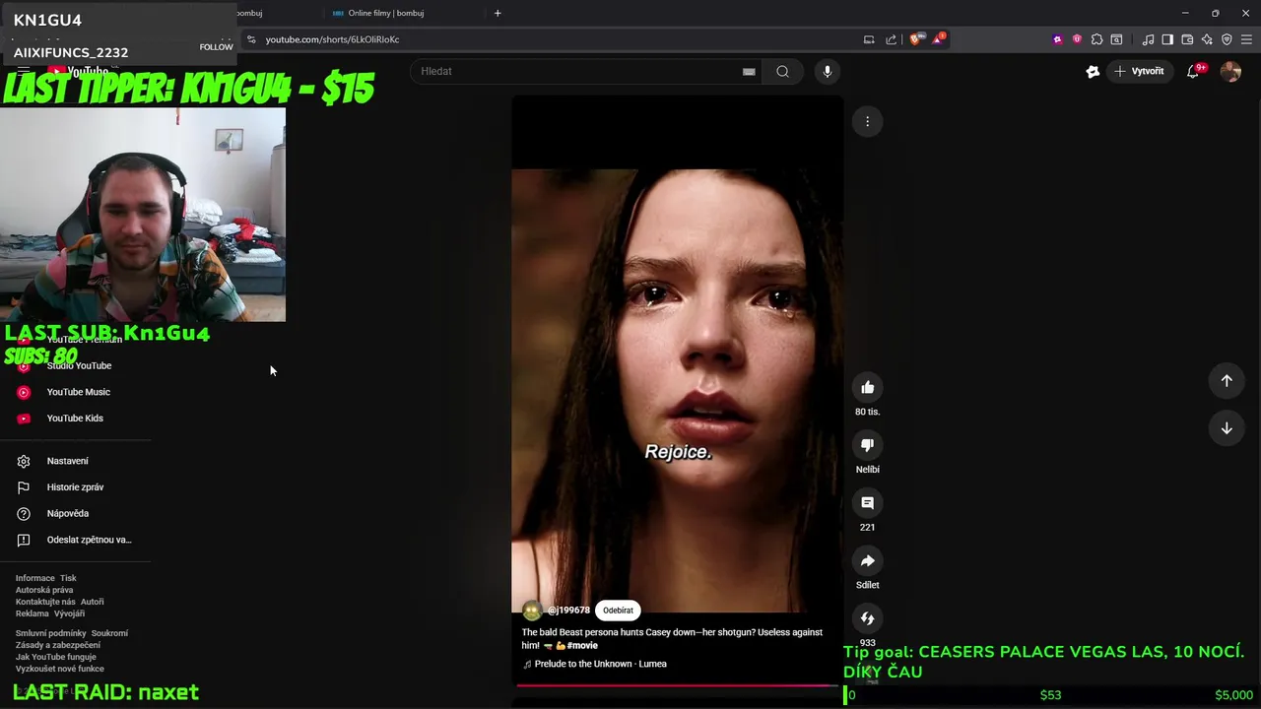Open the VPN shield icon
The image size is (1261, 709).
[1227, 39]
